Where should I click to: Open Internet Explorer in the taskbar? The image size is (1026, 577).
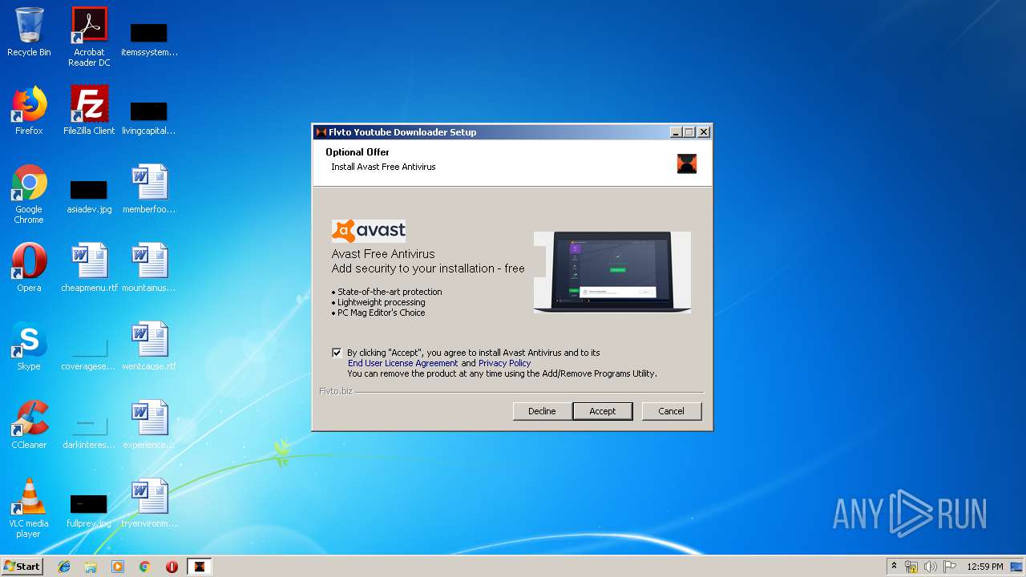pyautogui.click(x=64, y=567)
